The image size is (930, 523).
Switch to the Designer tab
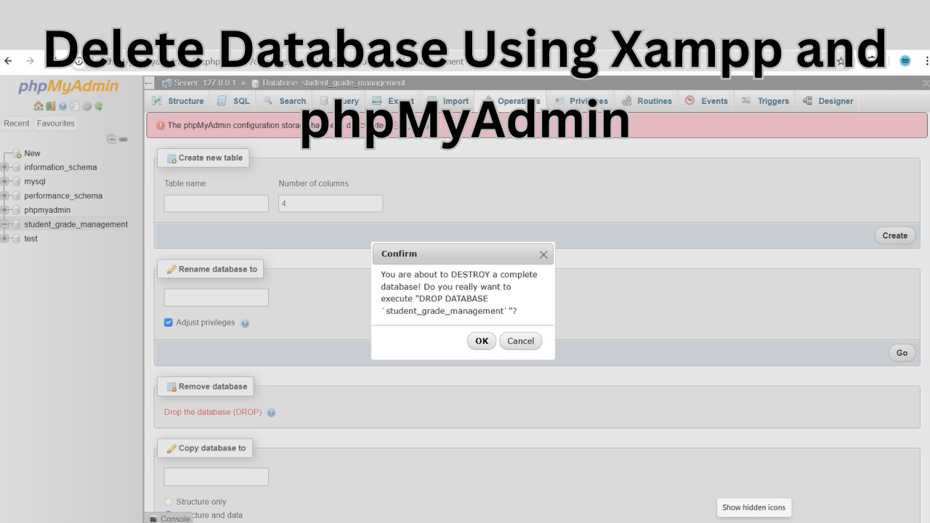coord(828,101)
